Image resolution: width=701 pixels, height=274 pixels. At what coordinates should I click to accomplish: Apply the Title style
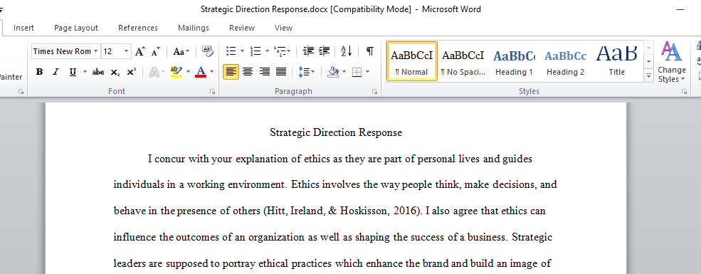616,61
